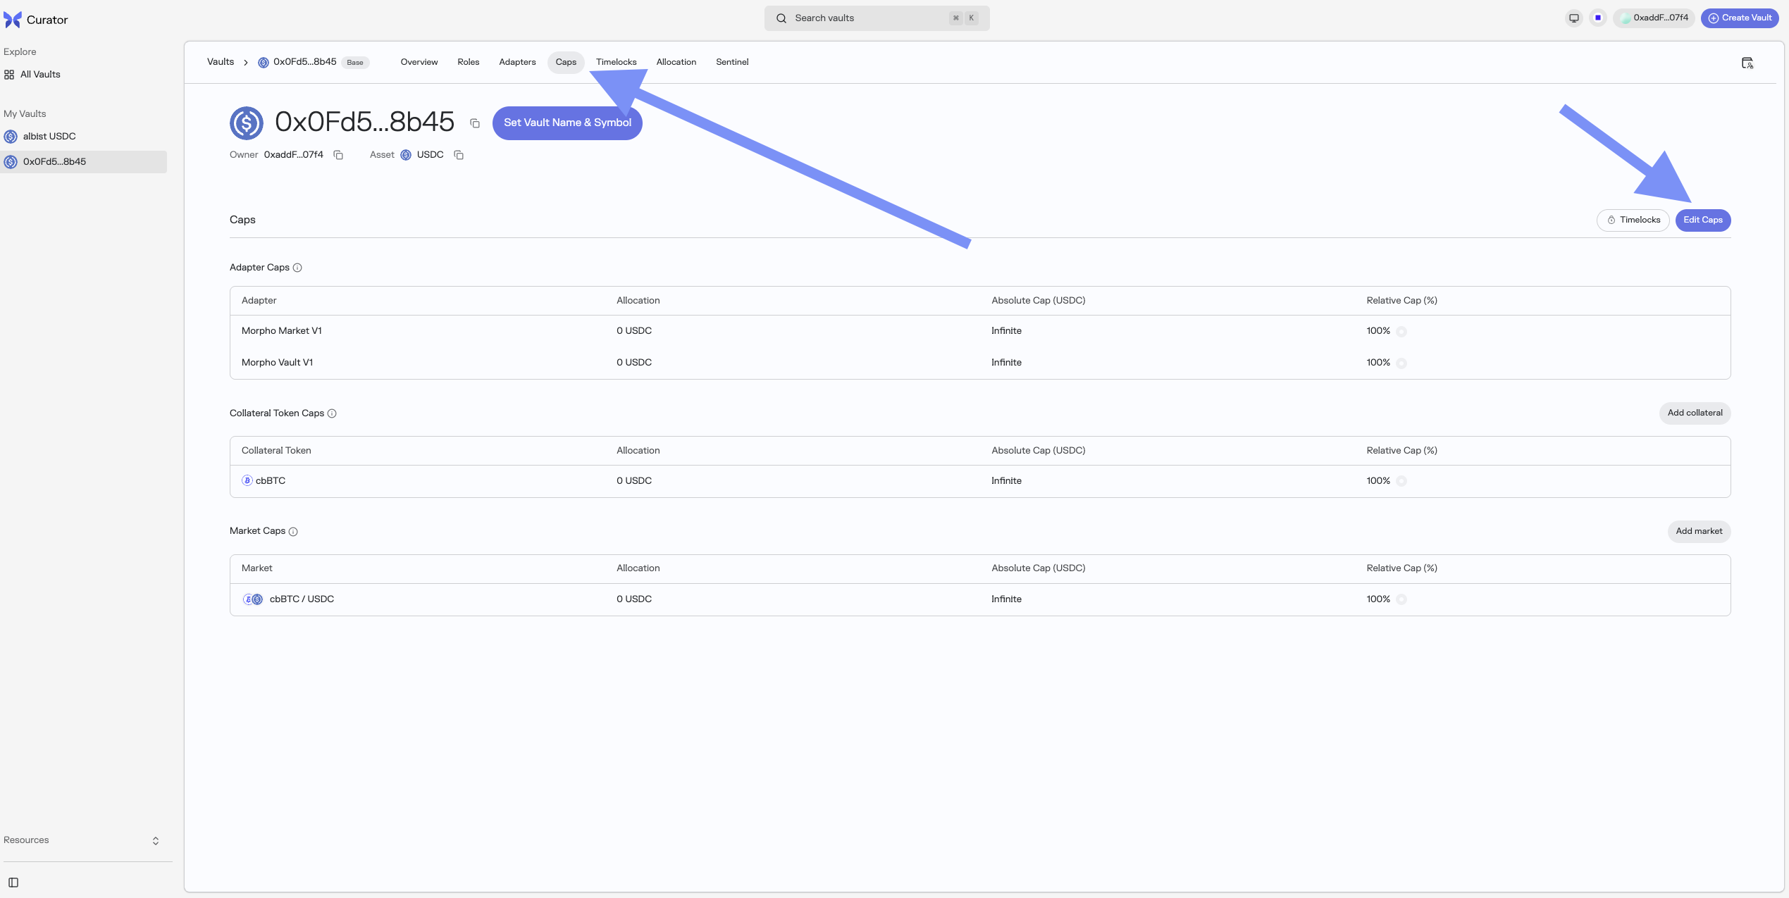Click the Edit Caps button

pyautogui.click(x=1702, y=220)
